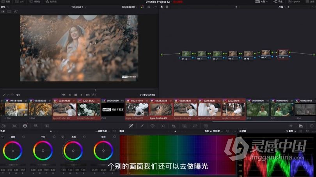316x177 pixels.
Task: Jump to last frame button
Action: pyautogui.click(x=87, y=95)
